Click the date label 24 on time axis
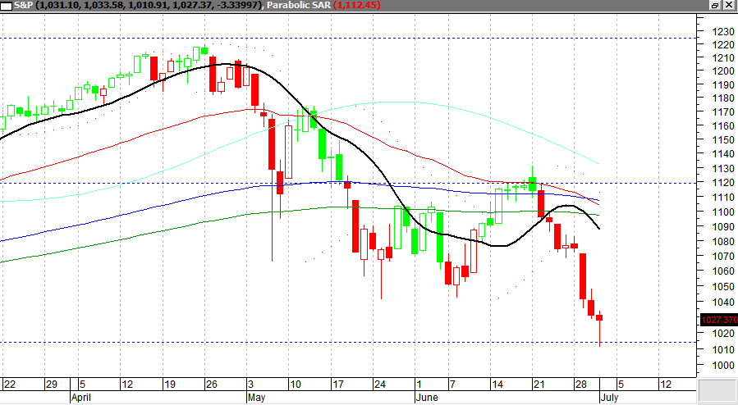The image size is (738, 405). (380, 385)
